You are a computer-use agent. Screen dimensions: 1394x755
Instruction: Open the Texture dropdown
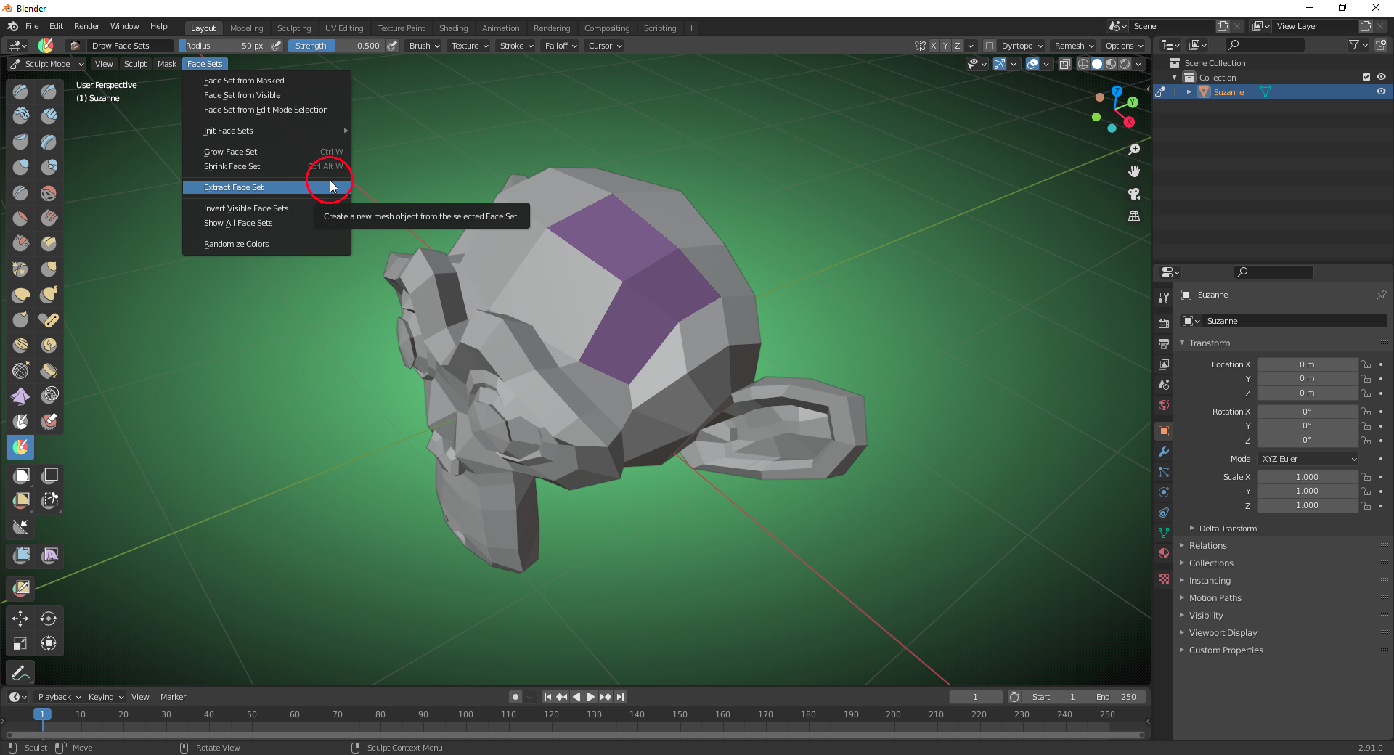(x=470, y=46)
